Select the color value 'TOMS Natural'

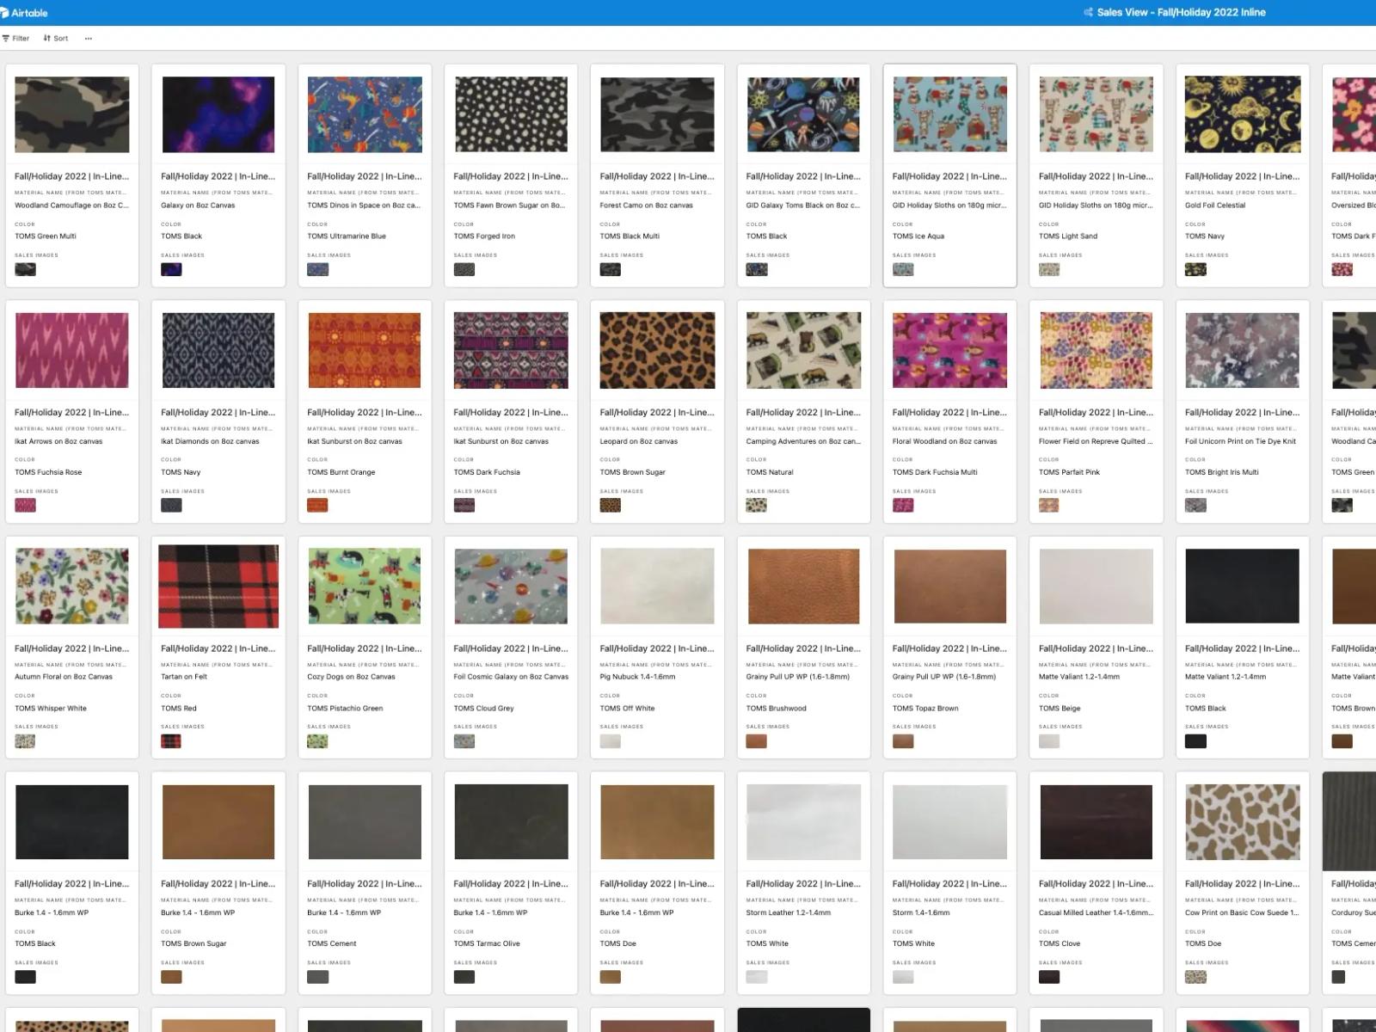coord(770,472)
